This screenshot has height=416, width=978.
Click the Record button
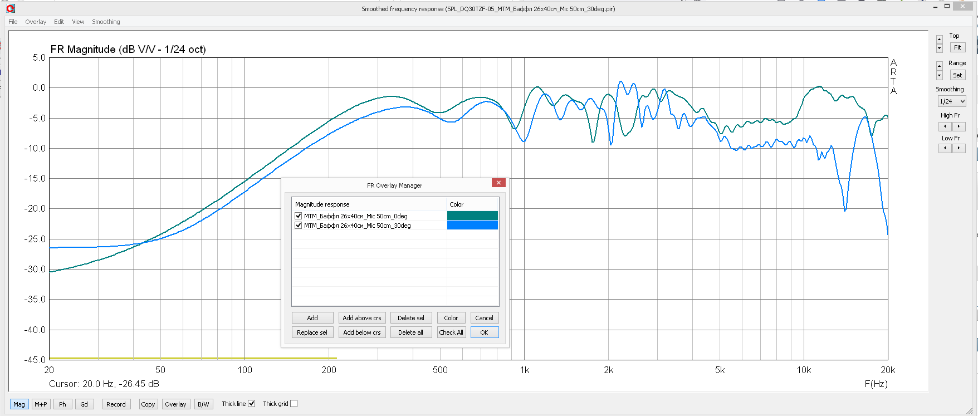116,404
